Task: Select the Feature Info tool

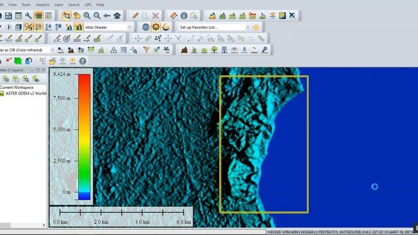Action: coord(184,16)
